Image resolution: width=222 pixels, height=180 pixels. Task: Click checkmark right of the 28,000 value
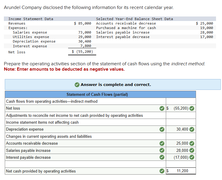point(192,150)
